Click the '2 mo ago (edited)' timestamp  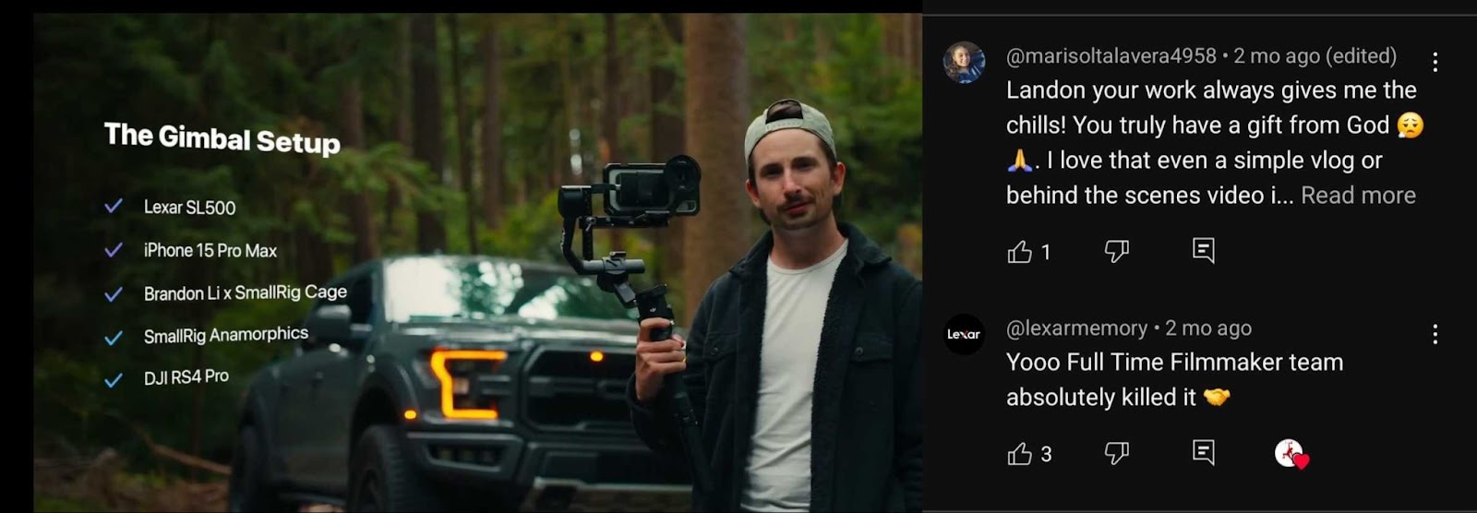click(x=1315, y=56)
